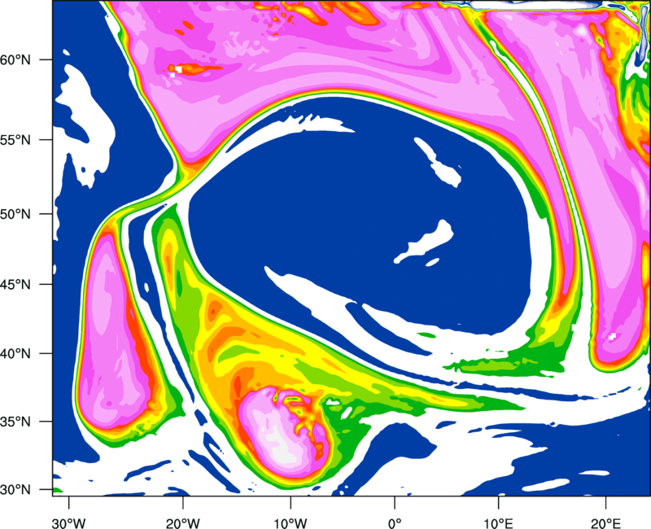
Task: Click the 30°N latitude axis label
Action: coord(15,490)
